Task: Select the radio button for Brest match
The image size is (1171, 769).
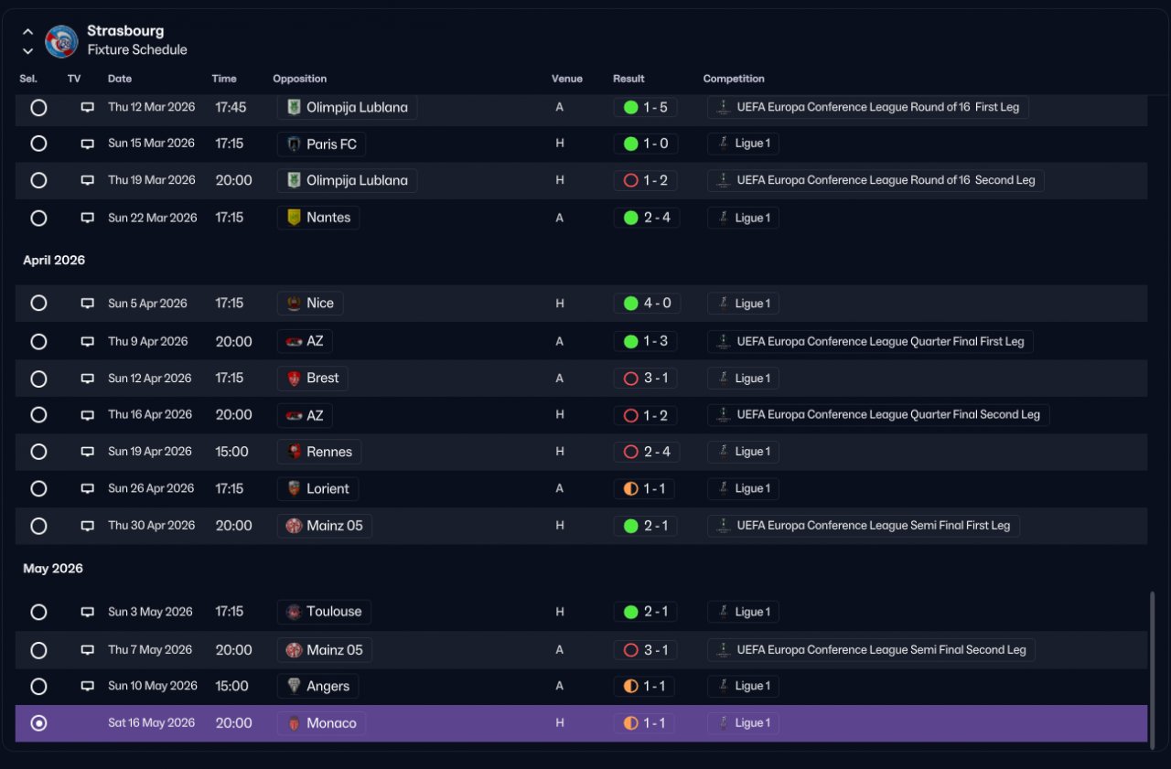Action: pyautogui.click(x=38, y=379)
